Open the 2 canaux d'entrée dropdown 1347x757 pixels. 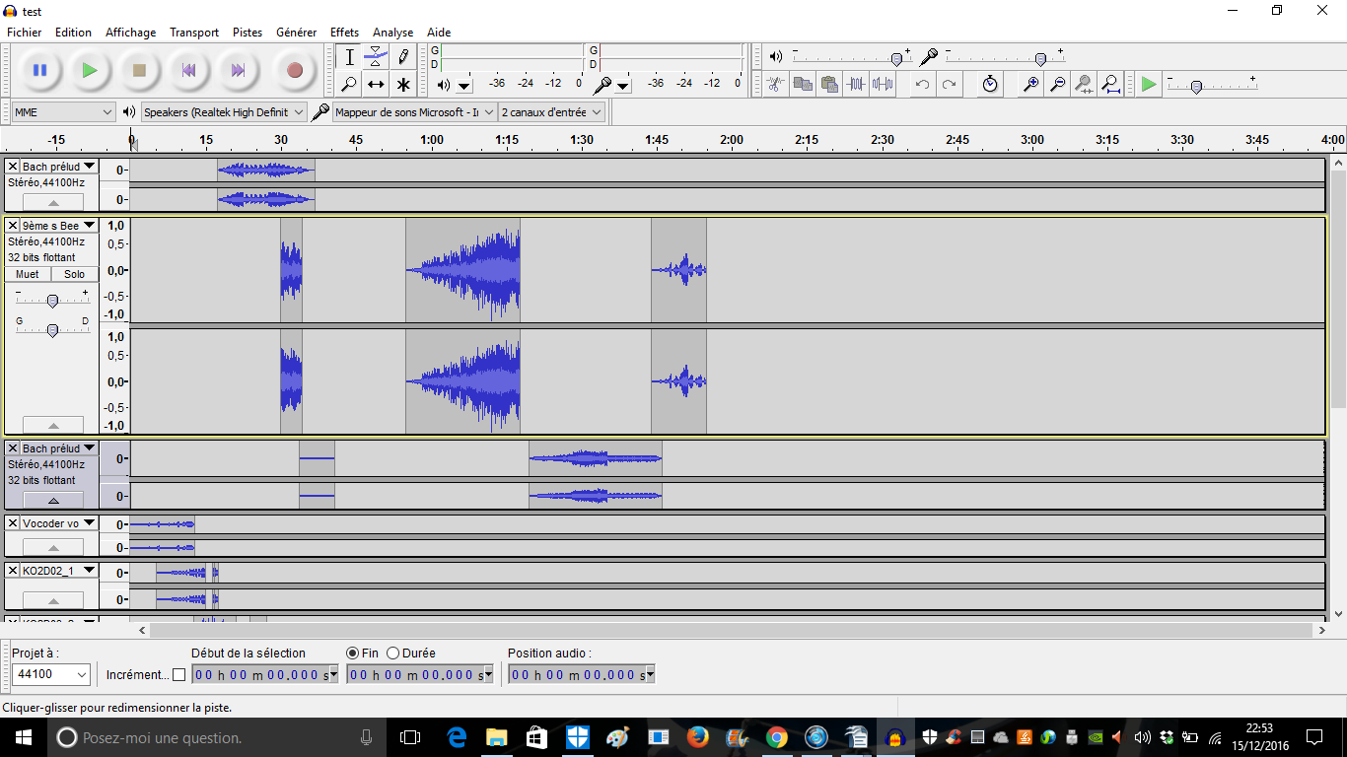click(551, 112)
